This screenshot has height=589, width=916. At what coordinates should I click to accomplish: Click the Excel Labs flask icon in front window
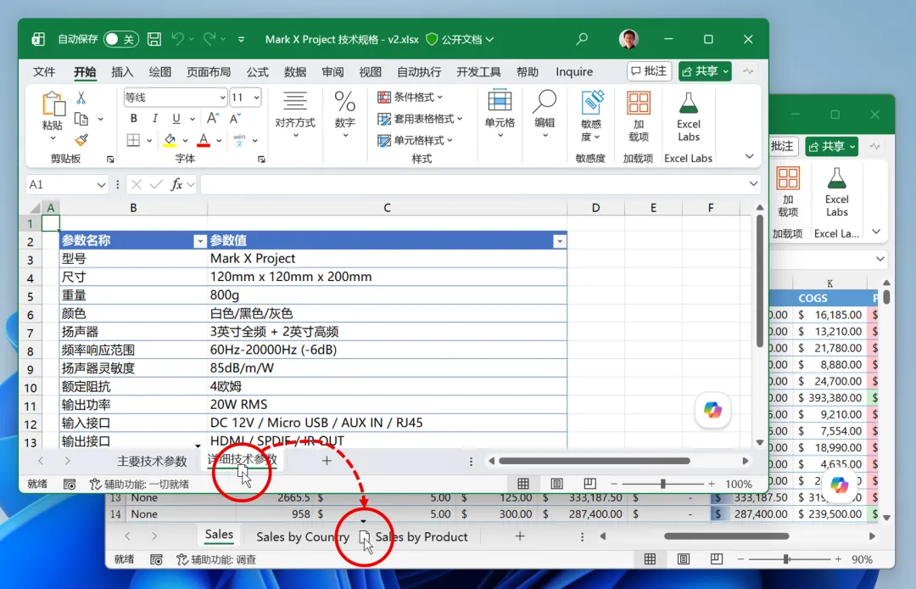[x=689, y=103]
